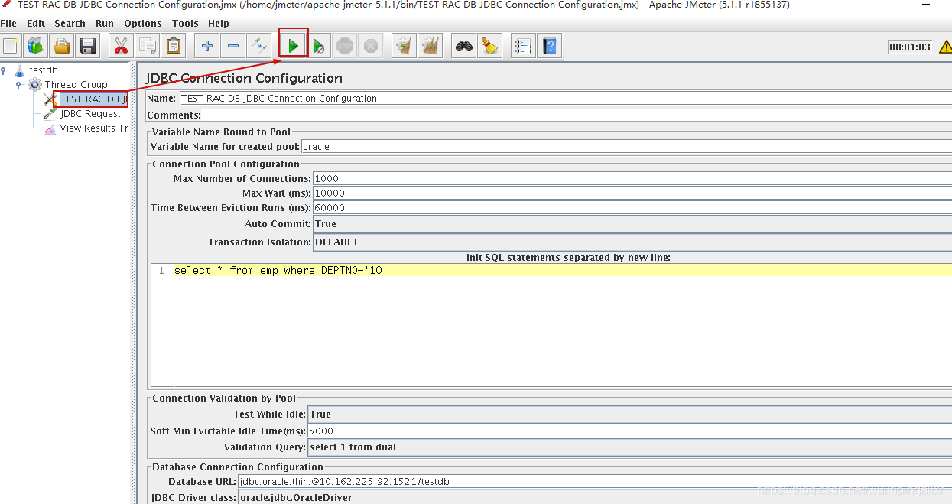Select the View Results Tree listener
Image resolution: width=952 pixels, height=504 pixels.
[x=93, y=128]
